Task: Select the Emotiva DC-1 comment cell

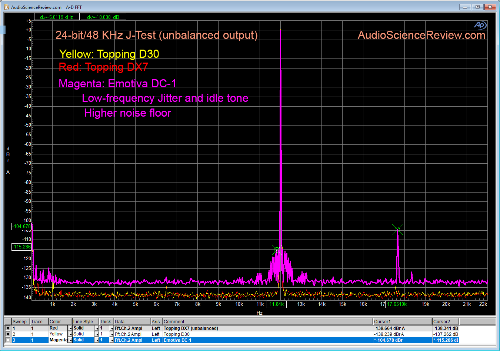Action: point(268,340)
